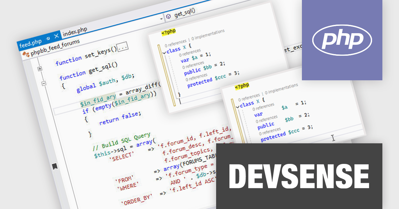Collapse the get_sql() function block
Screen dimensions: 399x209
click(x=44, y=84)
